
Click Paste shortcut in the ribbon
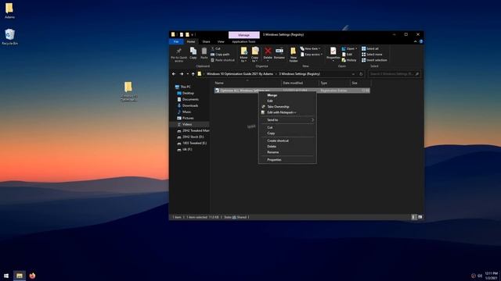click(222, 60)
